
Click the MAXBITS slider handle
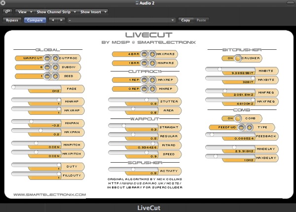(x=253, y=78)
